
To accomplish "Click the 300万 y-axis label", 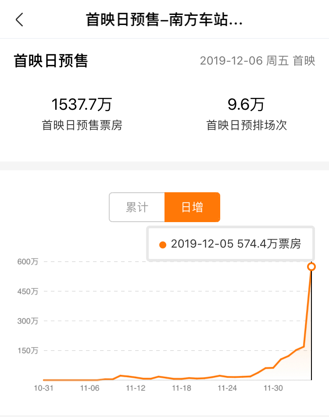I will [28, 321].
